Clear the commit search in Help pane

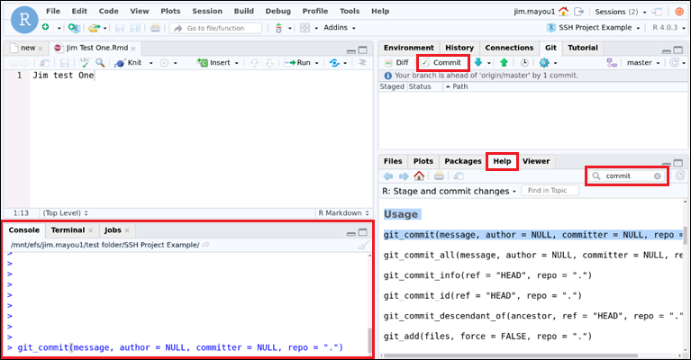(657, 176)
